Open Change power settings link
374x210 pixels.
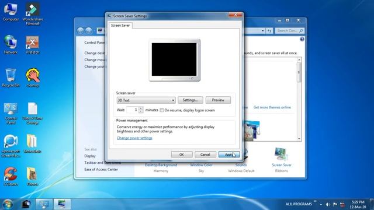click(134, 138)
